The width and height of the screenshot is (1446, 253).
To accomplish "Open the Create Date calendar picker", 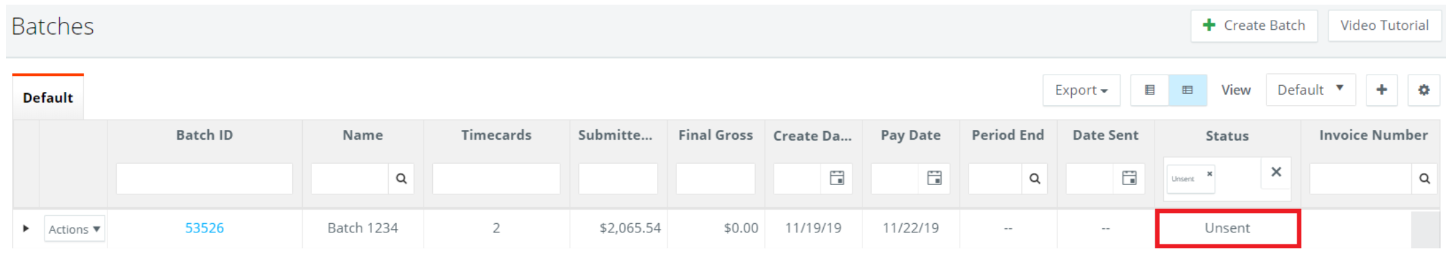I will [836, 178].
